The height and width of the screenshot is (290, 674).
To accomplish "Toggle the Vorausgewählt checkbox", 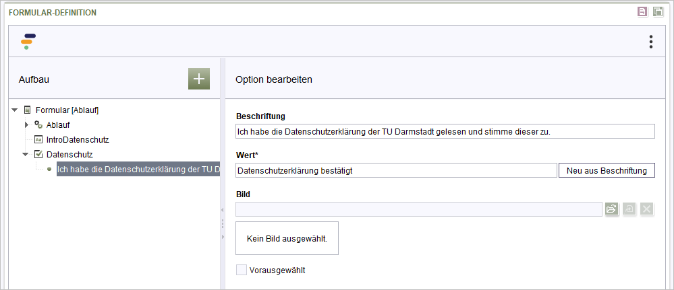I will pyautogui.click(x=242, y=270).
